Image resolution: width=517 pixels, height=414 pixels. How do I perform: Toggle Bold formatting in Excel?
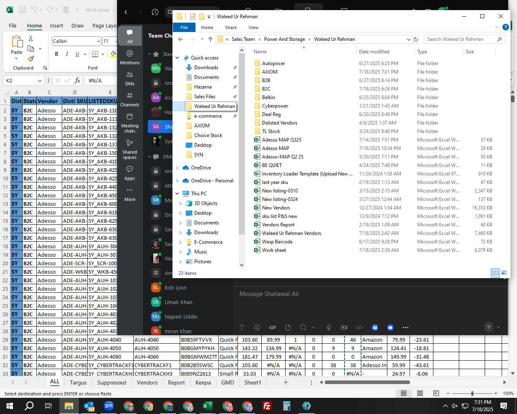[x=57, y=54]
